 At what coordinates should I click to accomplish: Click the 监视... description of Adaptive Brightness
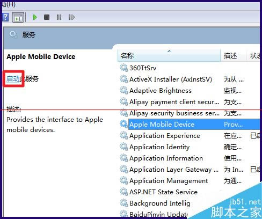(x=232, y=91)
